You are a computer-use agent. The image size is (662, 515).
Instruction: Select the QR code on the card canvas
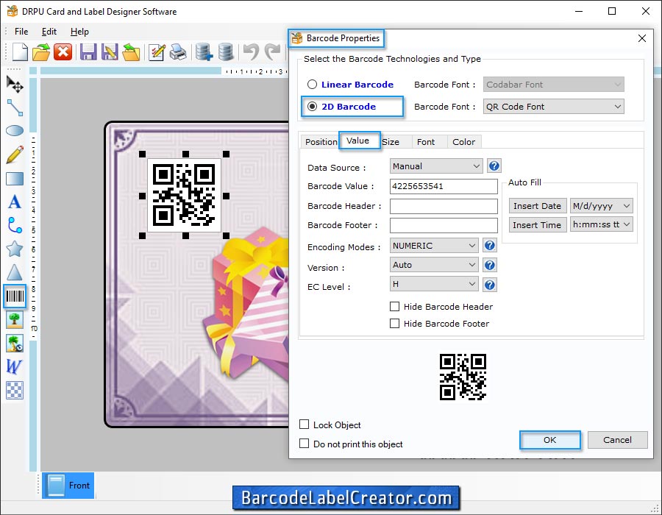click(184, 195)
